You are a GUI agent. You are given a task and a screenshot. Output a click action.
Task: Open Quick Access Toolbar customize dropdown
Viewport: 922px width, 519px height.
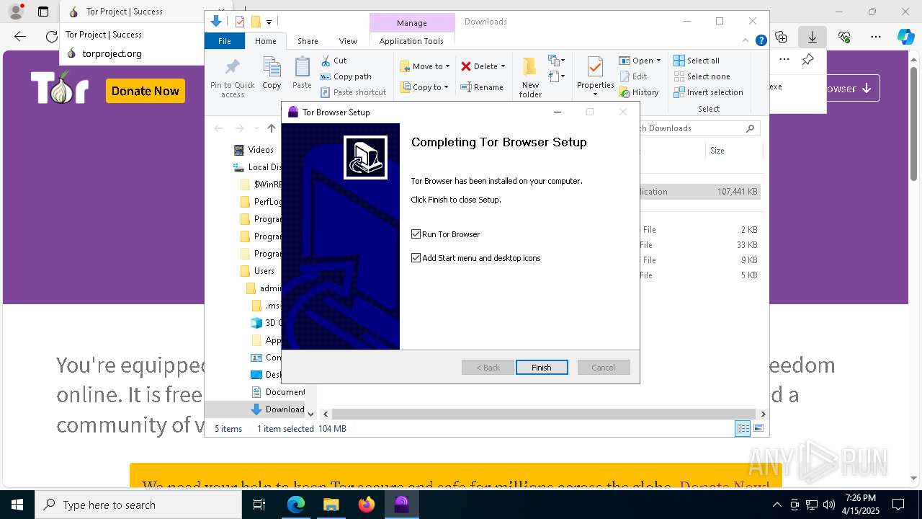tap(269, 22)
